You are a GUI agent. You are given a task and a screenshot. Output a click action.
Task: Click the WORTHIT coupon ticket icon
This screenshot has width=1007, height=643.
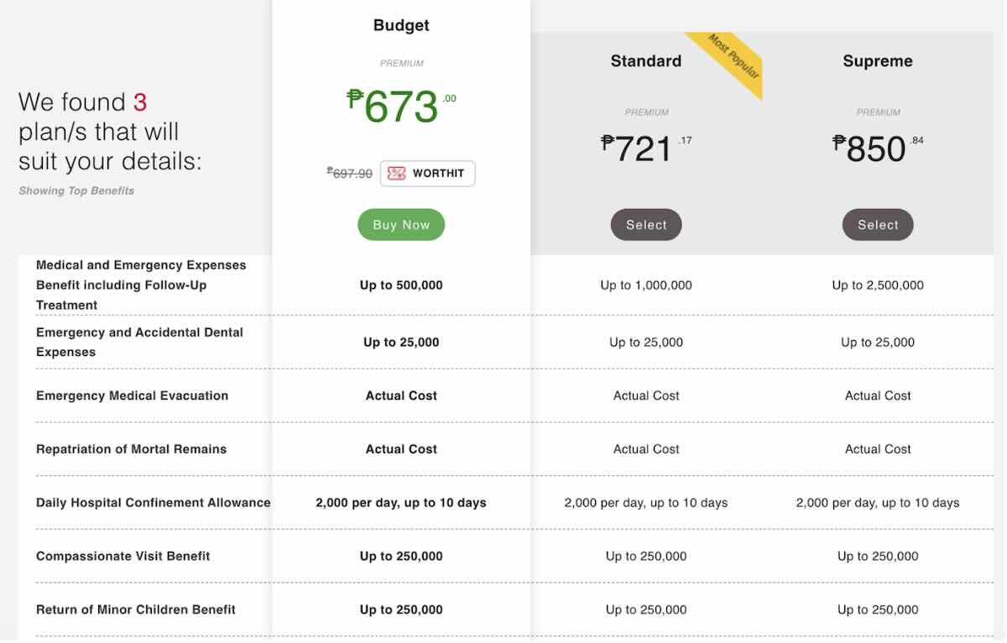coord(397,174)
